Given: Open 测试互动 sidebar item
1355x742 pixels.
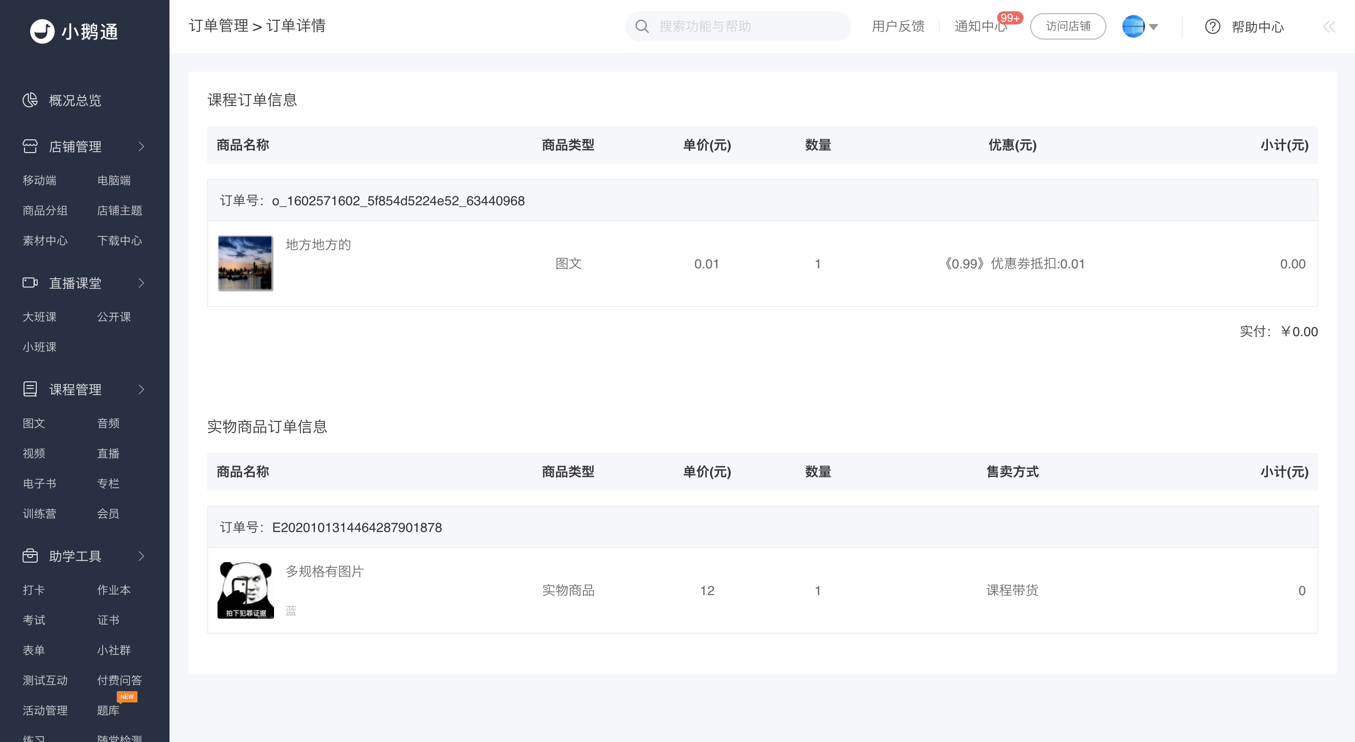Looking at the screenshot, I should coord(45,680).
